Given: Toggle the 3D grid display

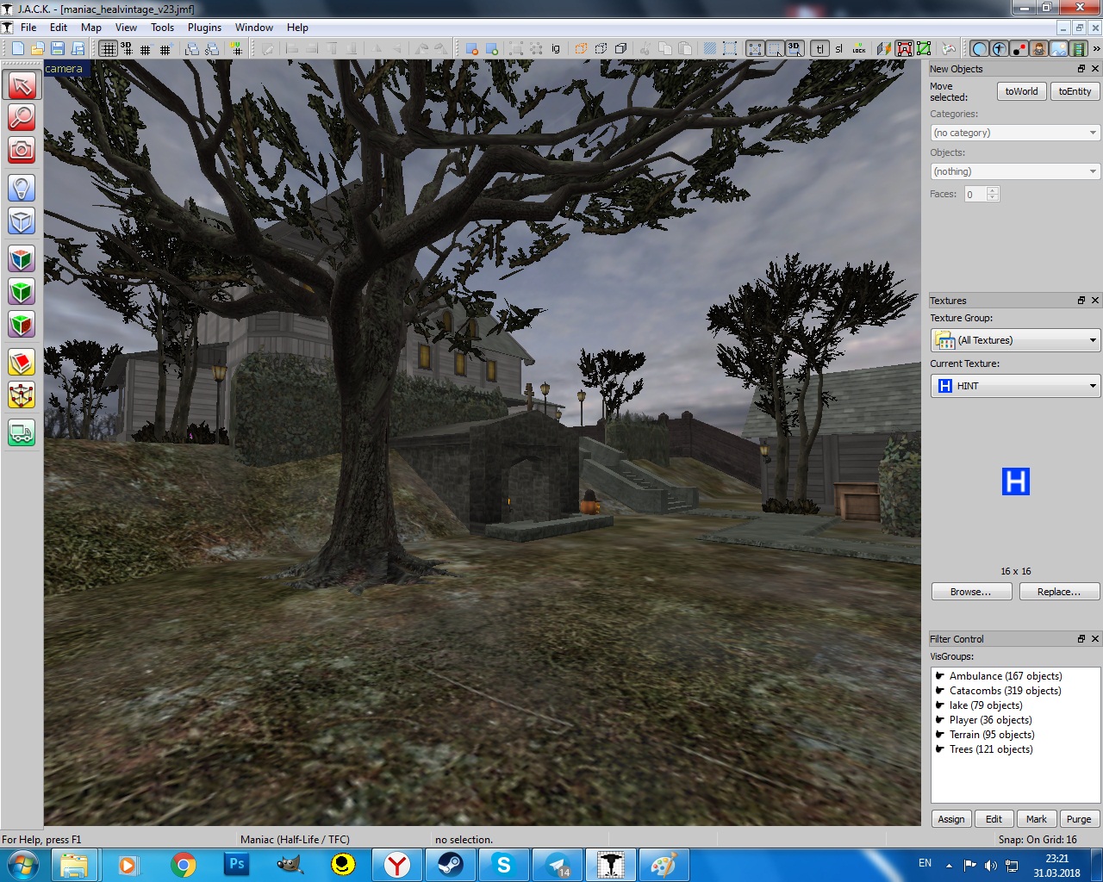Looking at the screenshot, I should (127, 48).
